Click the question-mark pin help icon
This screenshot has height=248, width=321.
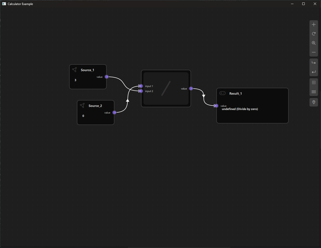point(313,102)
